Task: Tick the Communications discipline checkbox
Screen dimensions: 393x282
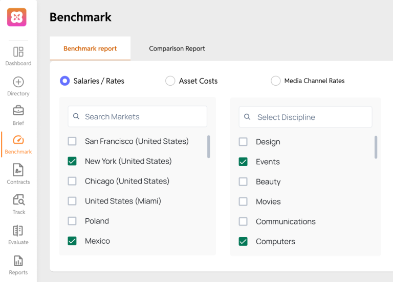Action: click(x=243, y=221)
